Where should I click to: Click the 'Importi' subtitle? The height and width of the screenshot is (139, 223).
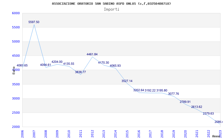coord(111,9)
